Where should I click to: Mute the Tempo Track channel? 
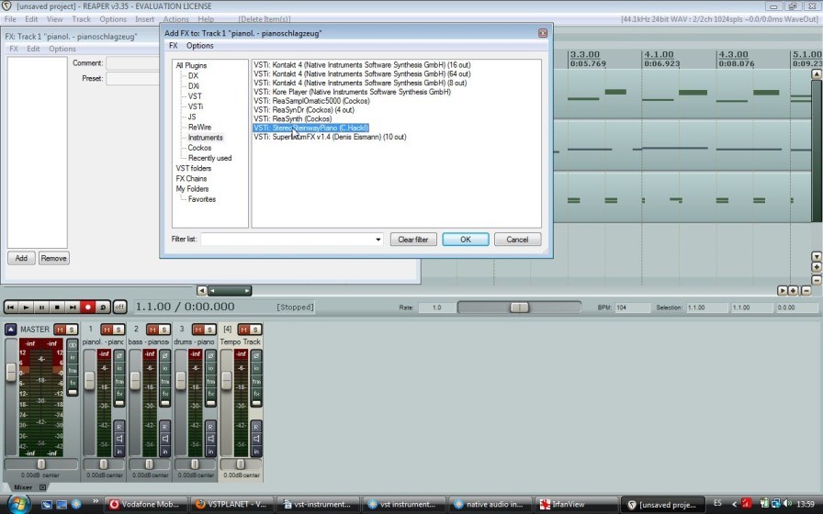point(243,330)
